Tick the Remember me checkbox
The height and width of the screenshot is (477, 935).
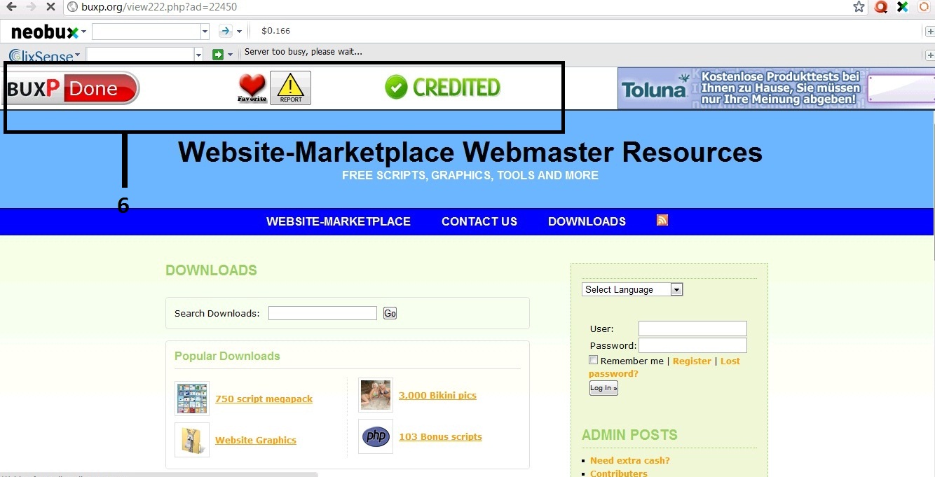pos(594,360)
